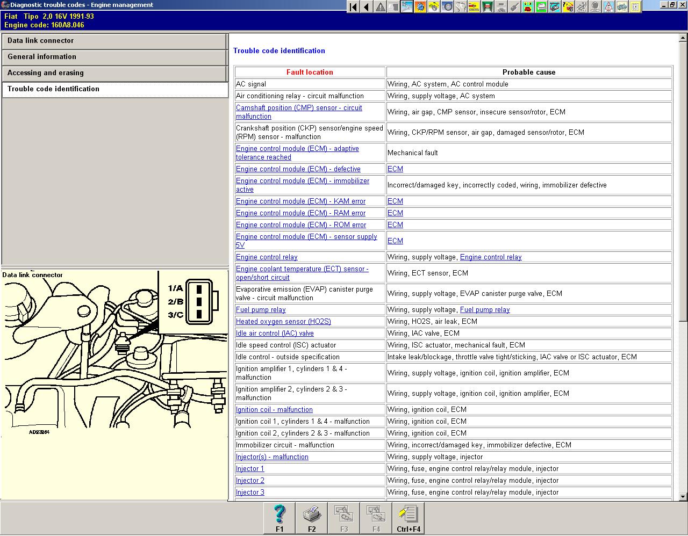Image resolution: width=688 pixels, height=536 pixels.
Task: Open the green numbered '2 3' toolbar icon
Action: tap(528, 7)
